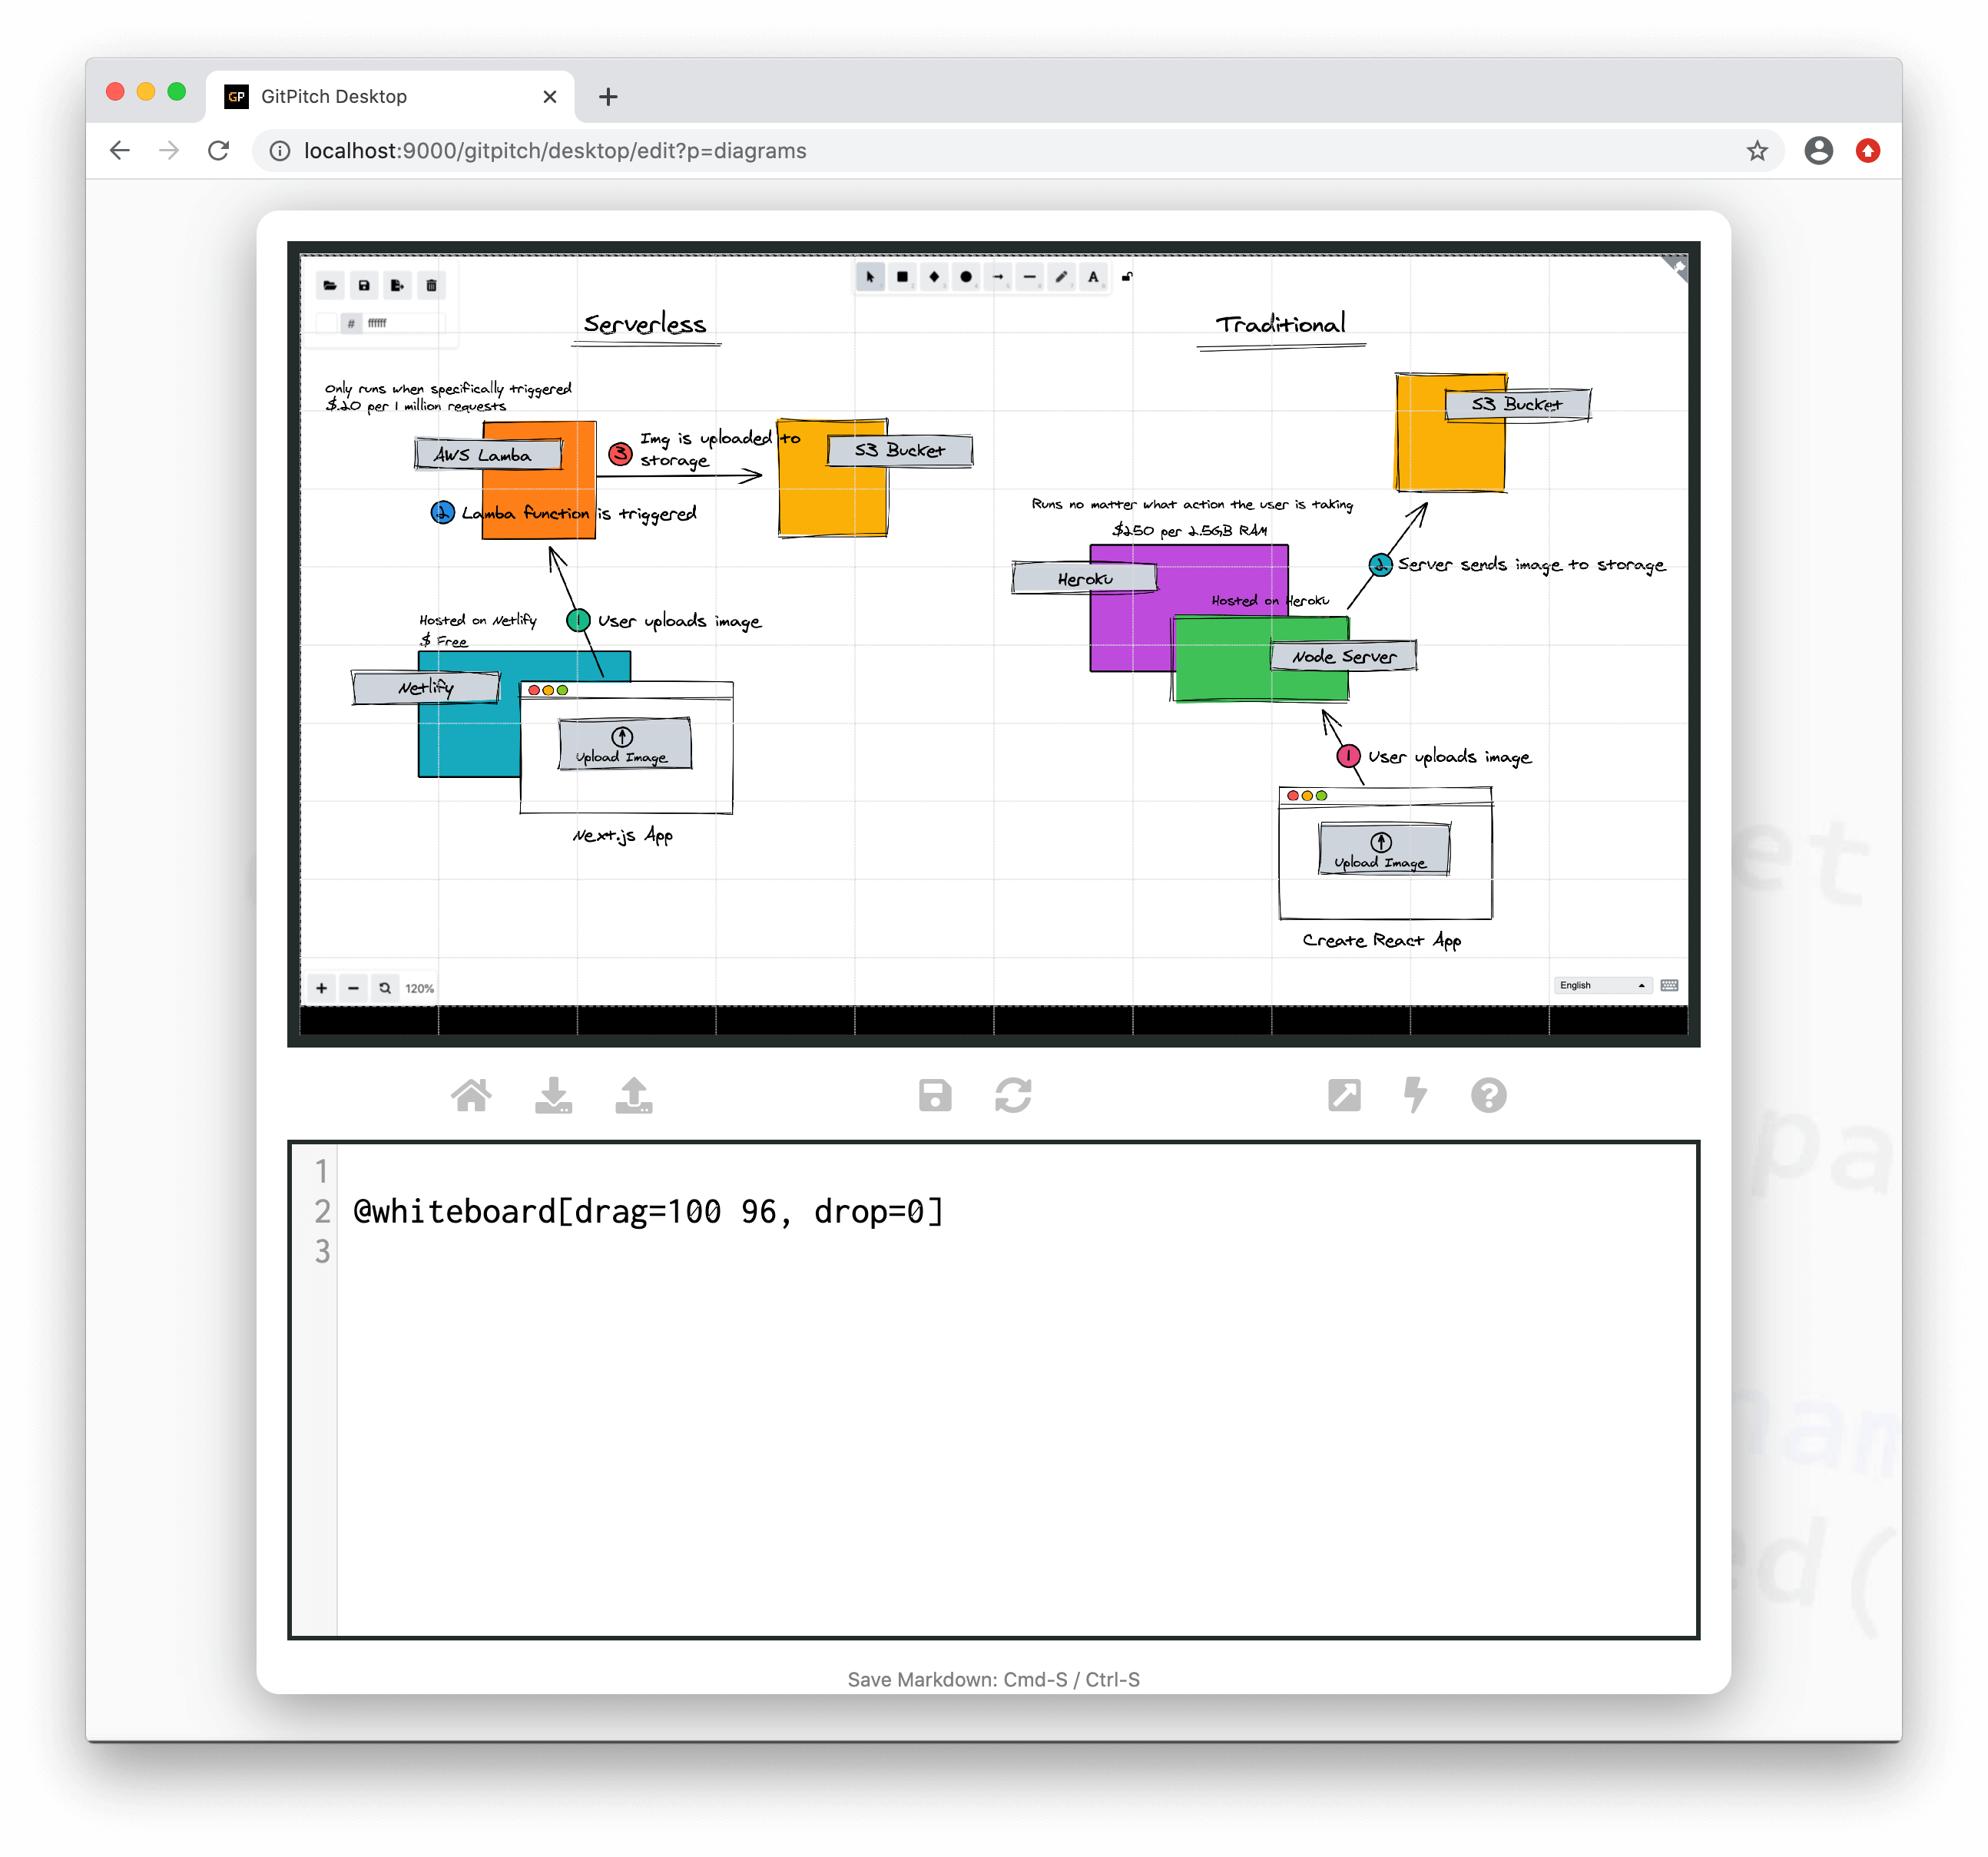Select the Heroku label box
The width and height of the screenshot is (1988, 1857).
(x=1085, y=579)
